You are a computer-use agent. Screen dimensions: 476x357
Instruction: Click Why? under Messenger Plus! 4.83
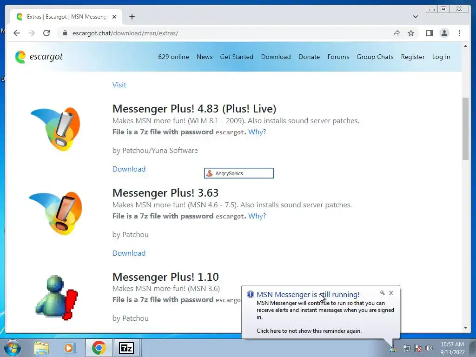click(257, 132)
